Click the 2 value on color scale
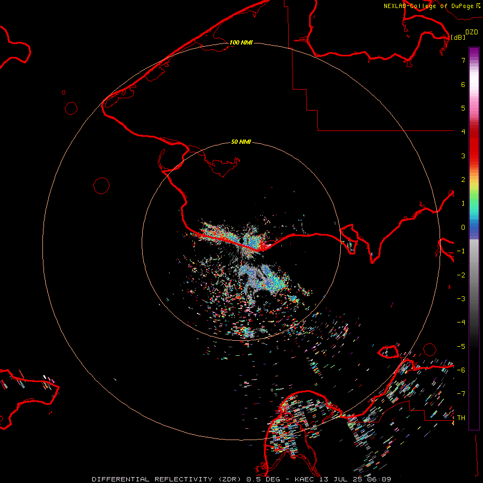 tap(463, 180)
